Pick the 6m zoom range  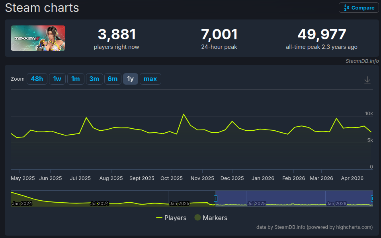[x=113, y=79]
